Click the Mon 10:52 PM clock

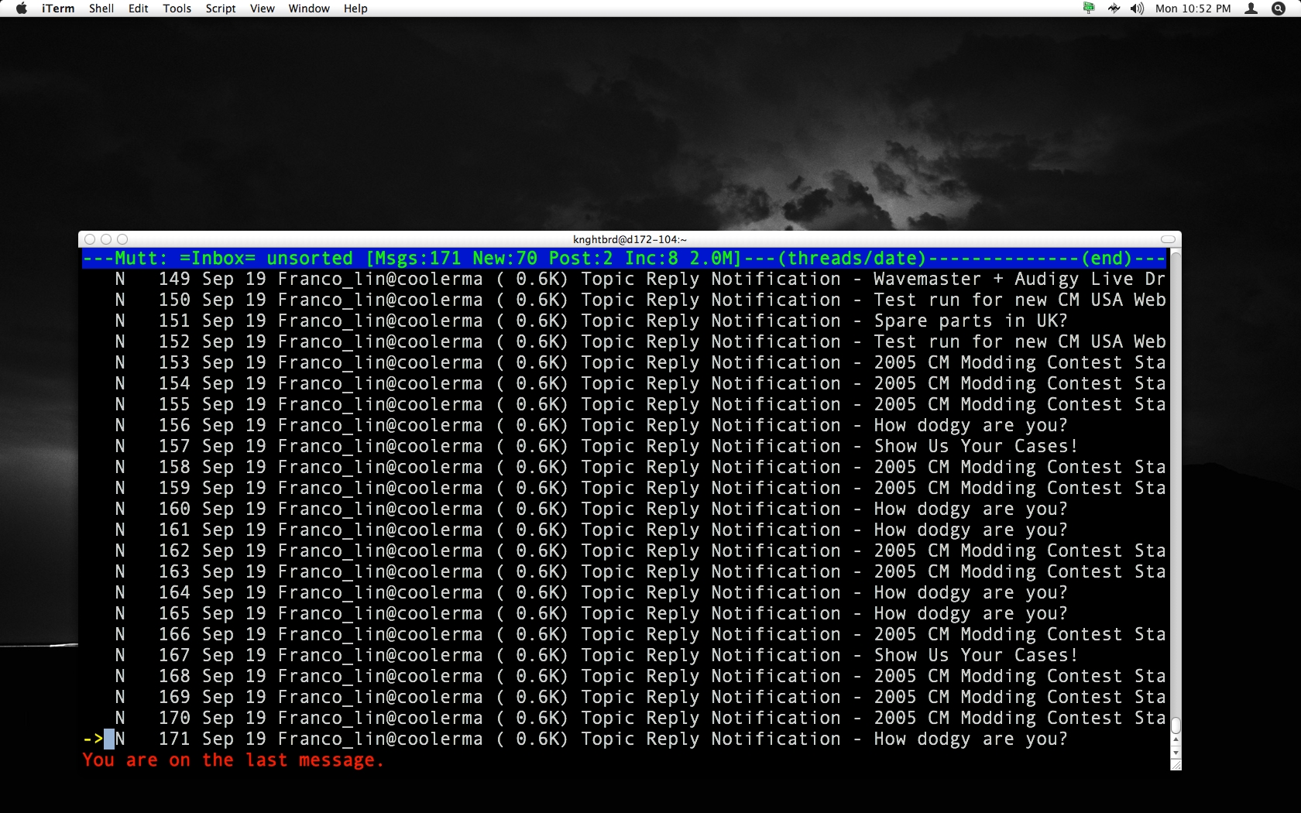coord(1193,9)
